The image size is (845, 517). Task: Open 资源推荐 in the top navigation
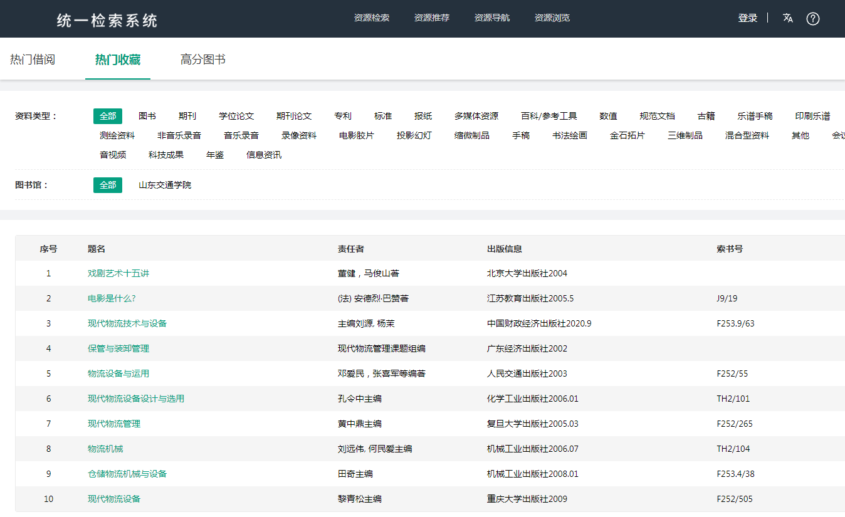pyautogui.click(x=432, y=18)
